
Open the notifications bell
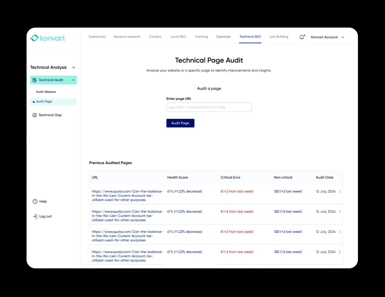302,37
